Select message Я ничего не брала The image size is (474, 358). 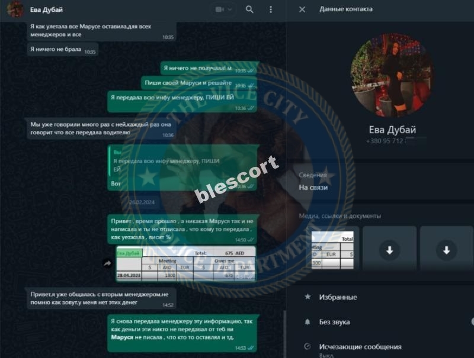pyautogui.click(x=63, y=50)
